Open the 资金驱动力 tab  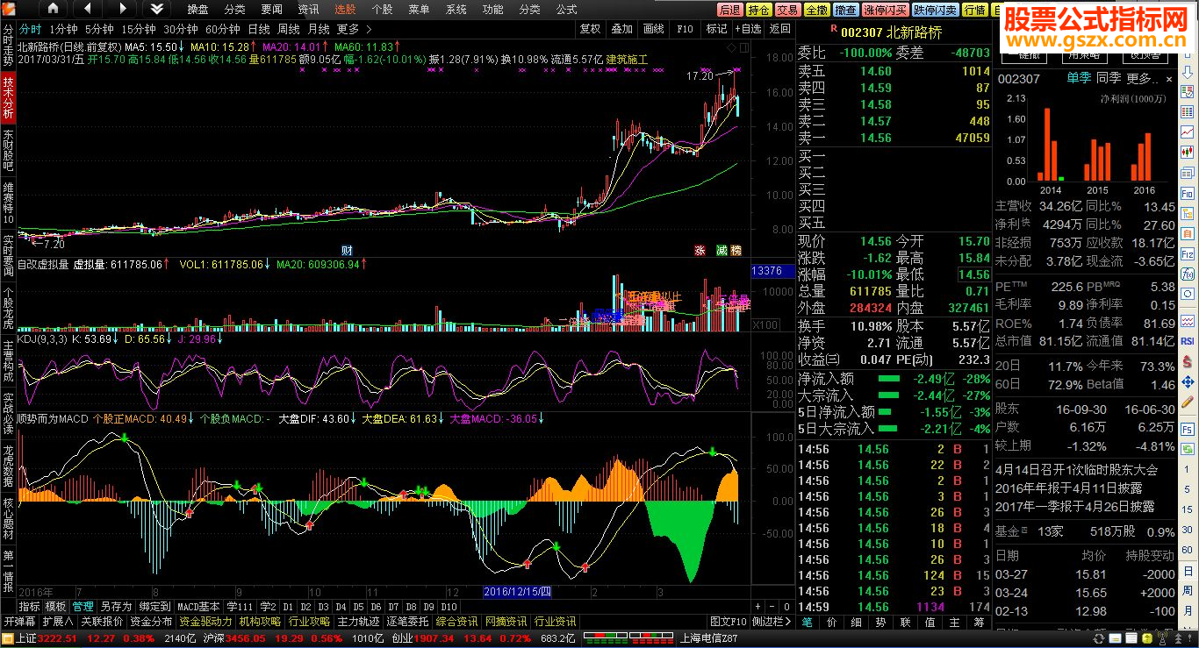coord(205,622)
